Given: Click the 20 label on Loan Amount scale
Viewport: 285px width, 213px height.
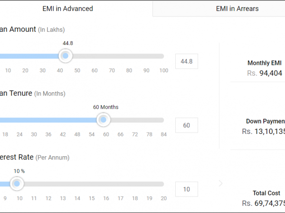Looking at the screenshot, I should click(x=25, y=71).
